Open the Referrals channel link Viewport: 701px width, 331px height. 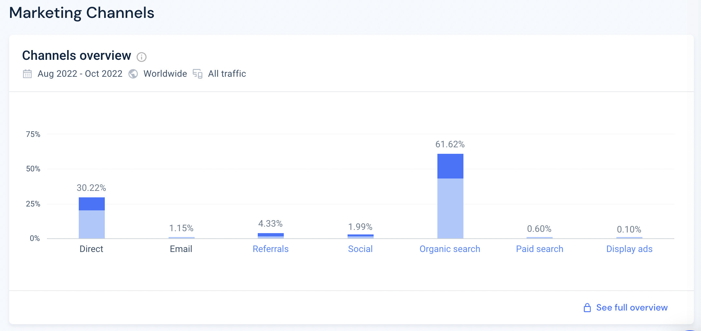point(270,249)
